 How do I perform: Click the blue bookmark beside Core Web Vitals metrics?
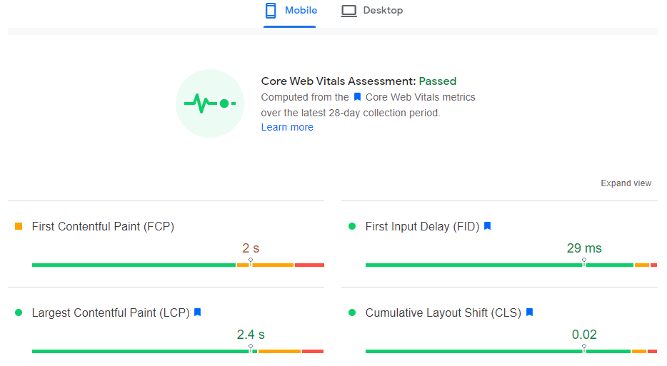(357, 97)
